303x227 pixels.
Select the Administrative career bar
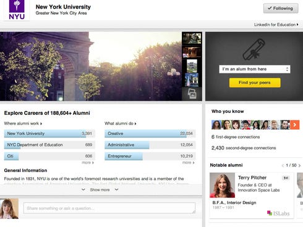click(150, 145)
